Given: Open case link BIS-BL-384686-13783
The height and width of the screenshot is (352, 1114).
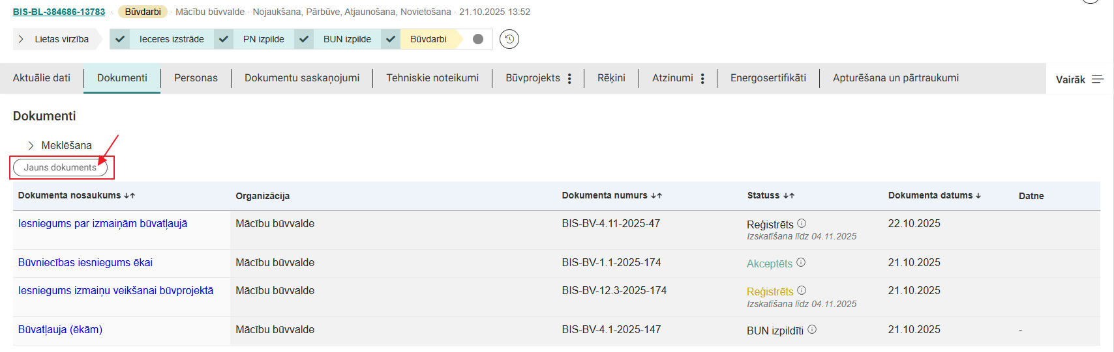Looking at the screenshot, I should [x=59, y=12].
